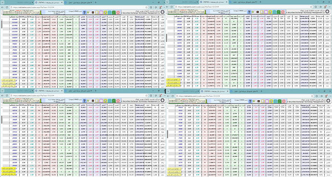This screenshot has width=332, height=177.
Task: Switch to the third browser tab in top-right window
Action: point(243,2)
